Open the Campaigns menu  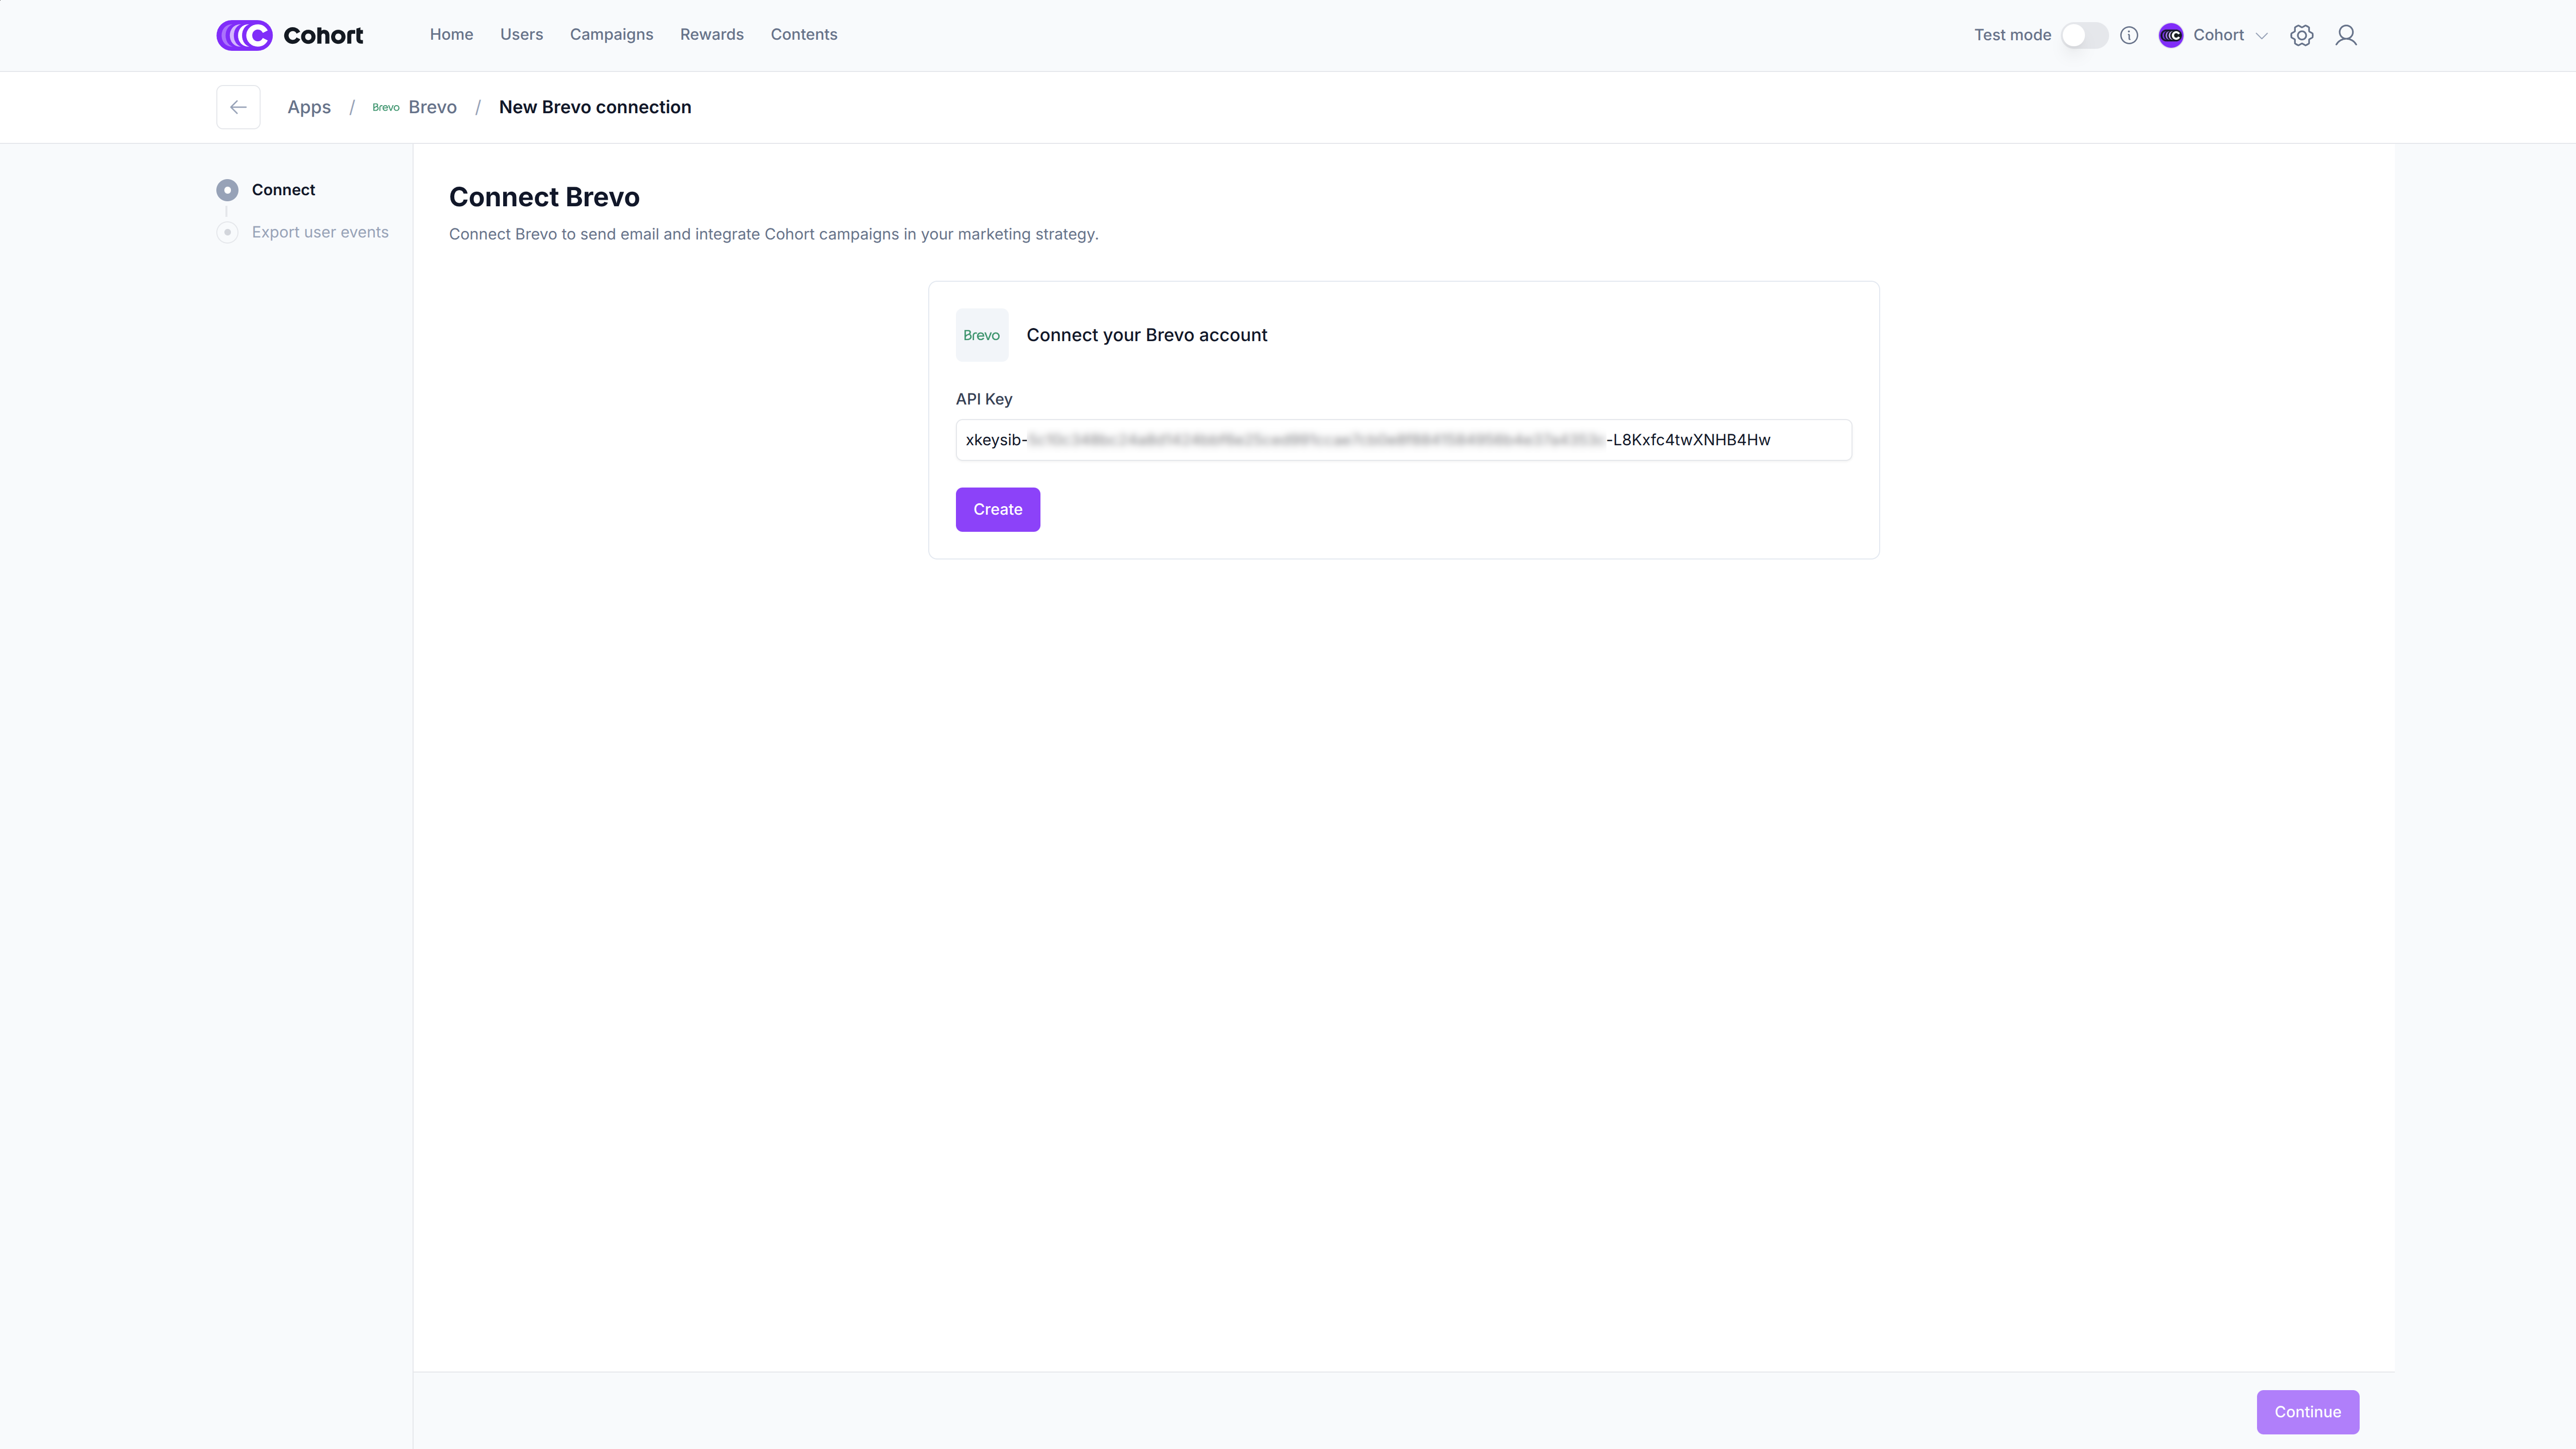[x=611, y=34]
